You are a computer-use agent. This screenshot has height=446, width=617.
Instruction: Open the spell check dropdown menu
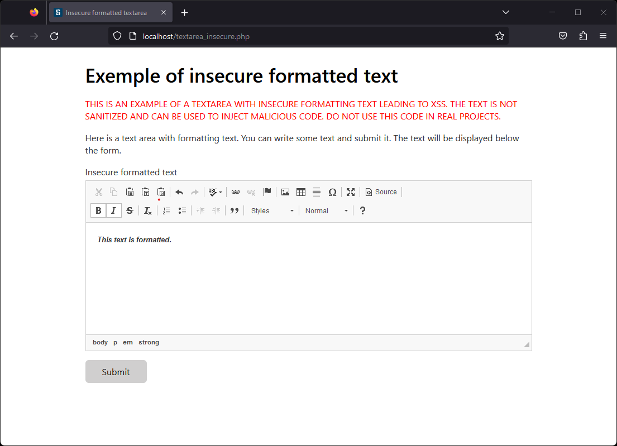coord(220,192)
